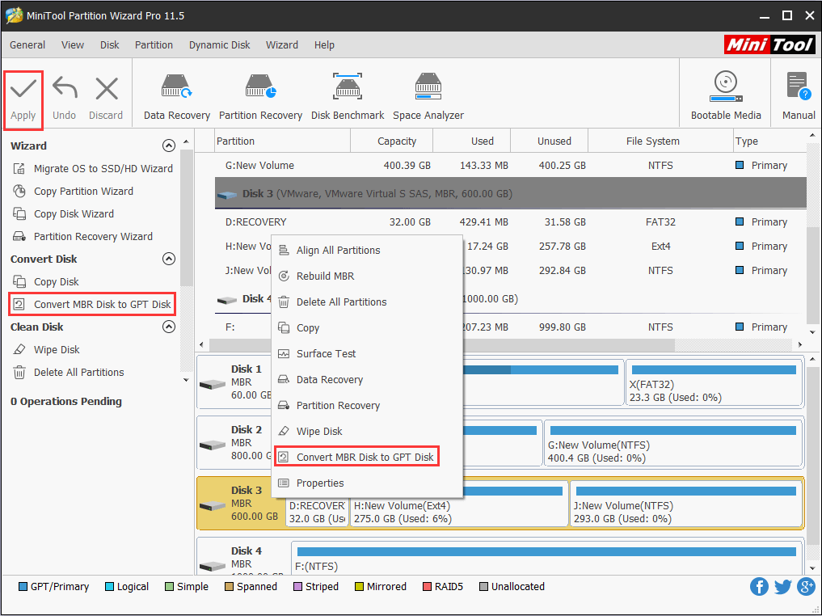Collapse the Convert Disk section

pos(168,259)
